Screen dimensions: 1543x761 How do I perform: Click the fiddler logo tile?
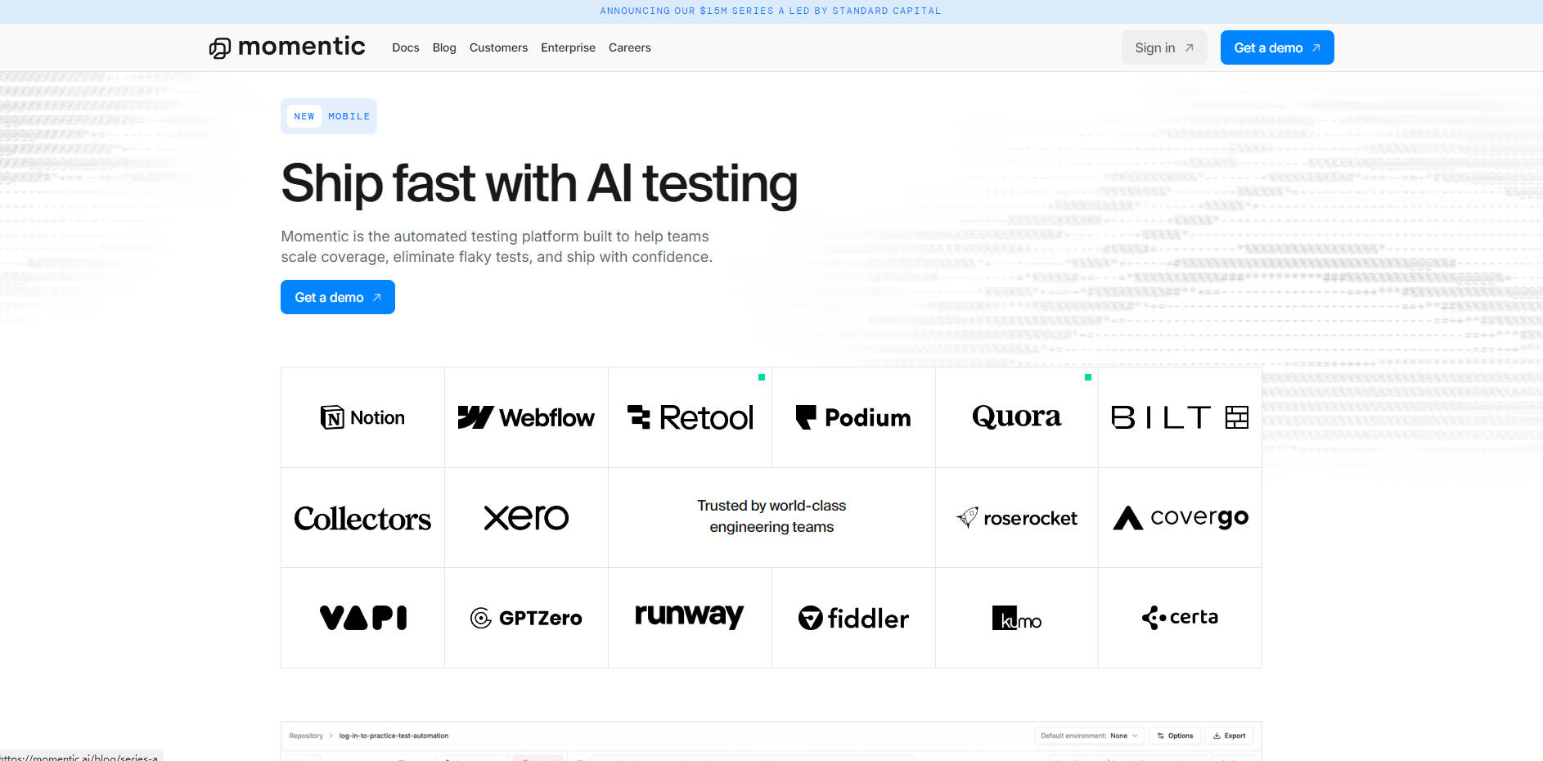(853, 618)
